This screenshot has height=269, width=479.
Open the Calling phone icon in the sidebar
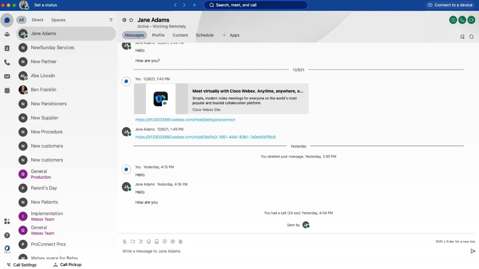[7, 62]
